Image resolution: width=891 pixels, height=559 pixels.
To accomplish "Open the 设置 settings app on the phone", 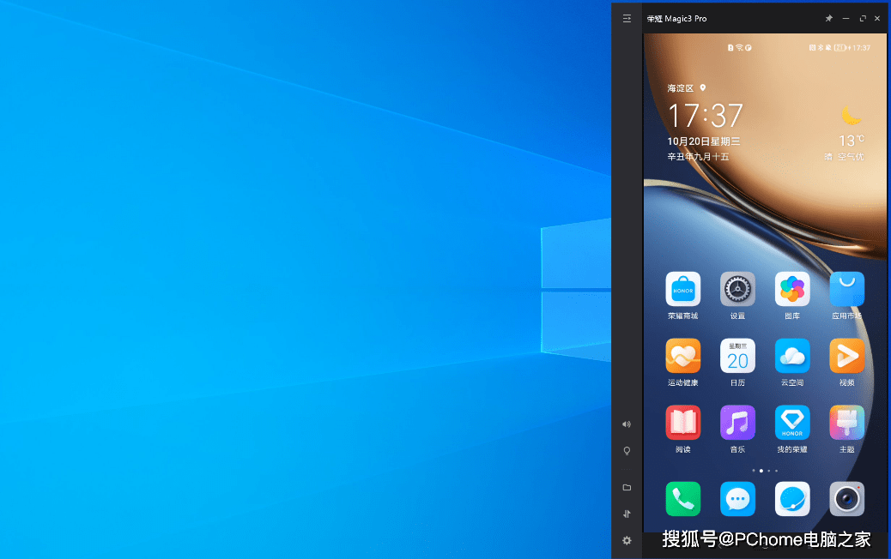I will click(737, 290).
